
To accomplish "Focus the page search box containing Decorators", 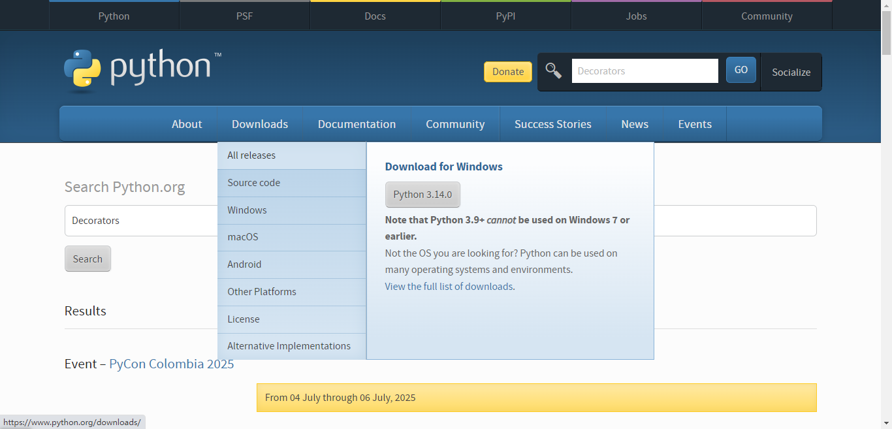I will [440, 221].
